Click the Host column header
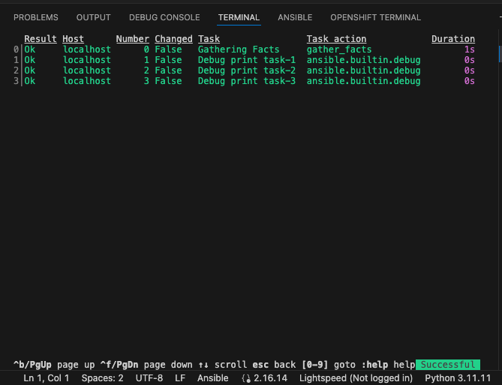 (73, 39)
